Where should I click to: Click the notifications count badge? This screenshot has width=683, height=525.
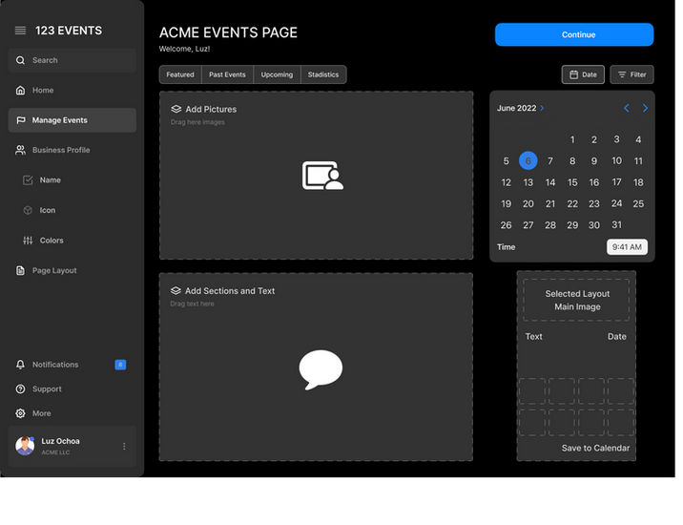pyautogui.click(x=120, y=365)
